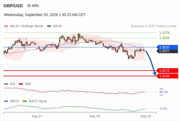The height and width of the screenshot is (121, 179).
Task: Click the red 1.3172 support tag
Action: (167, 70)
